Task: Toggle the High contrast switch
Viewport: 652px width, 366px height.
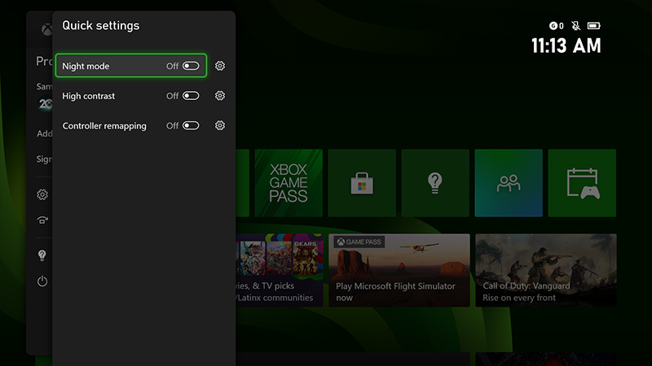Action: (191, 96)
